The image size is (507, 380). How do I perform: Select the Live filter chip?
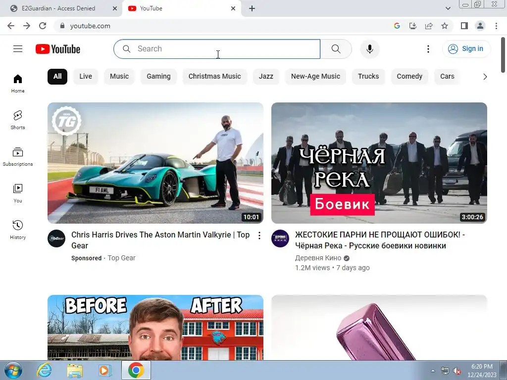pos(86,77)
